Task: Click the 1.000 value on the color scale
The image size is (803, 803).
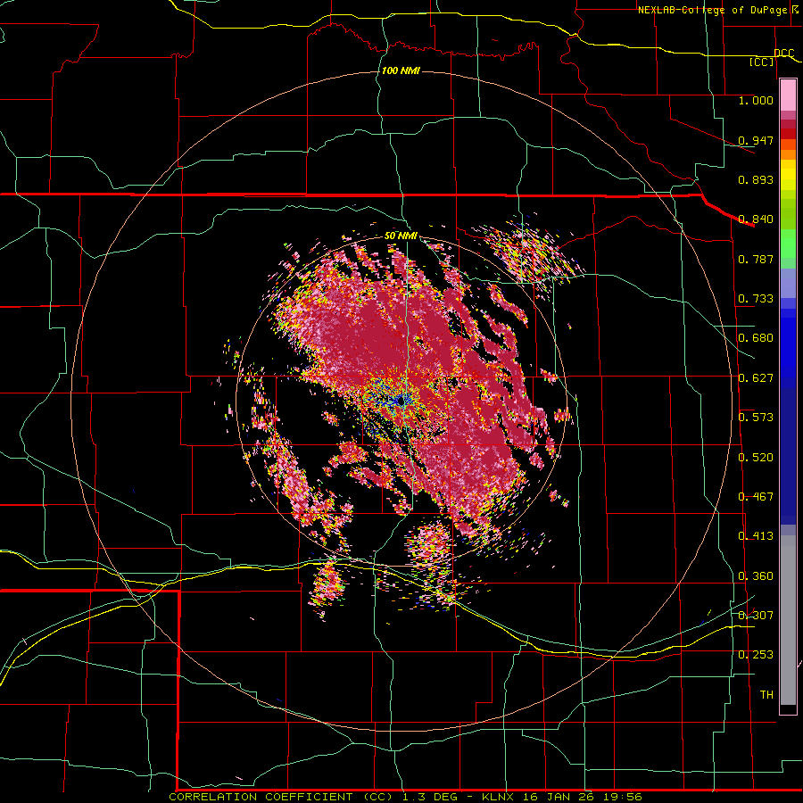Action: pos(756,100)
